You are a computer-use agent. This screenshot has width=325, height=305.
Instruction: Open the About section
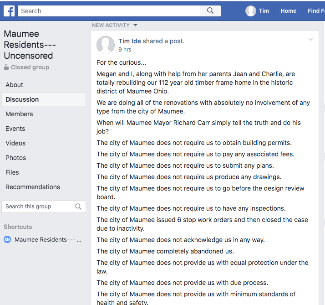[x=15, y=85]
